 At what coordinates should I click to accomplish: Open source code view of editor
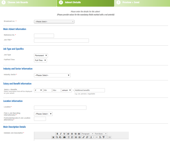110,137
